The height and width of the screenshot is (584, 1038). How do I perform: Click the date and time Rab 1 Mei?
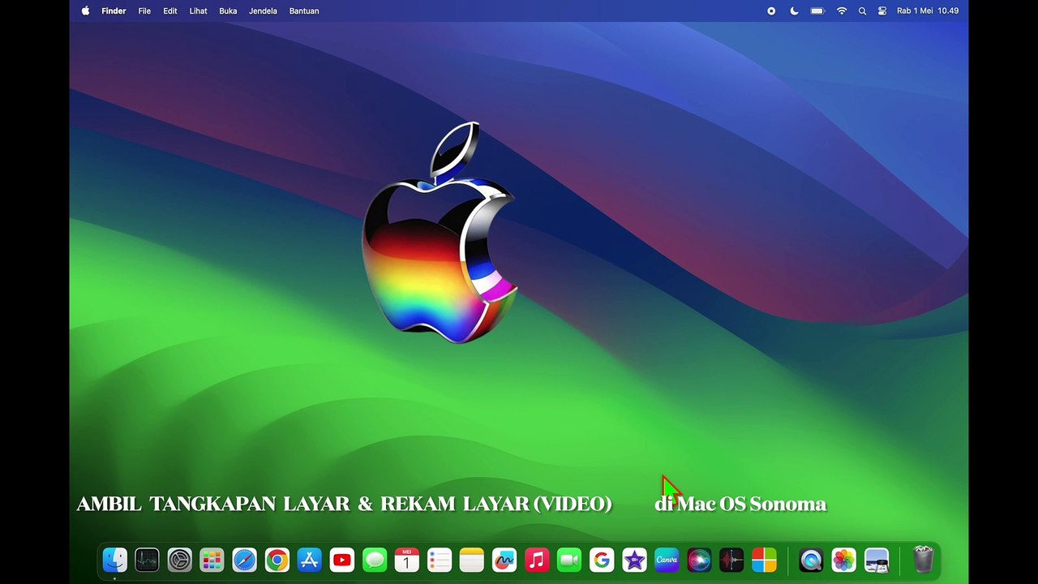coord(928,11)
